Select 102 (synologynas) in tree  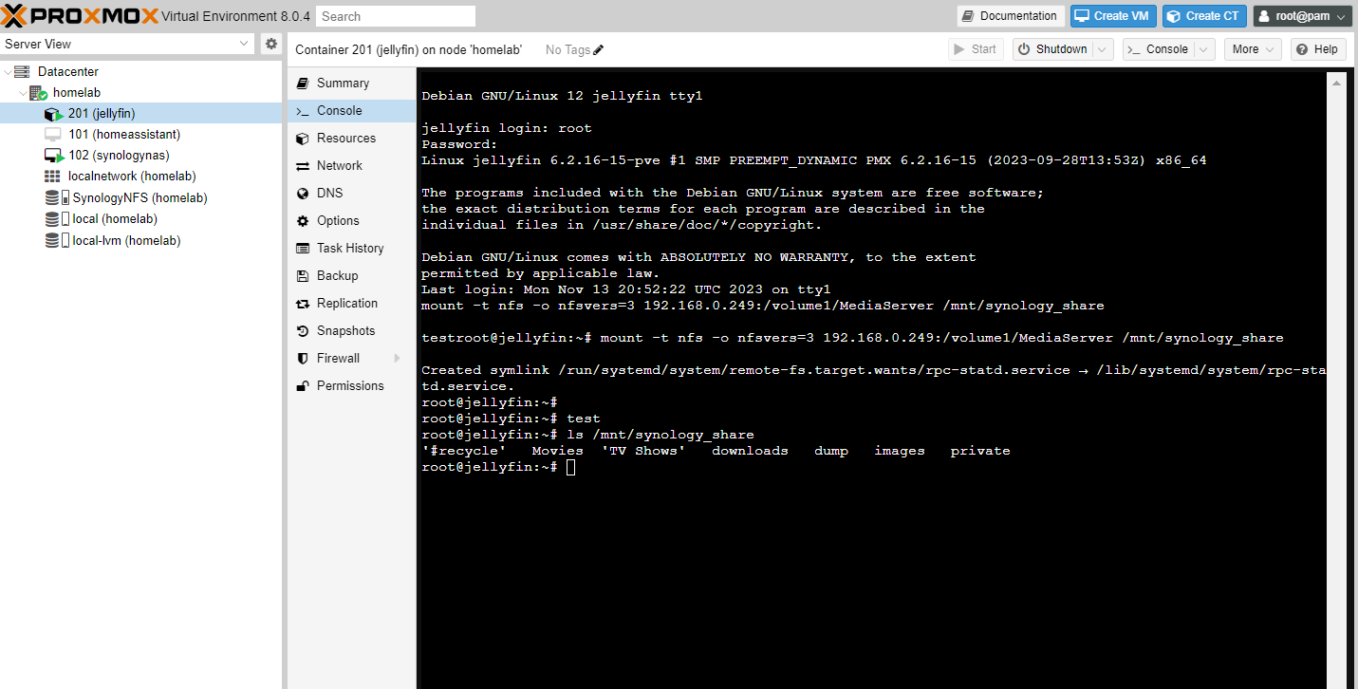(119, 156)
